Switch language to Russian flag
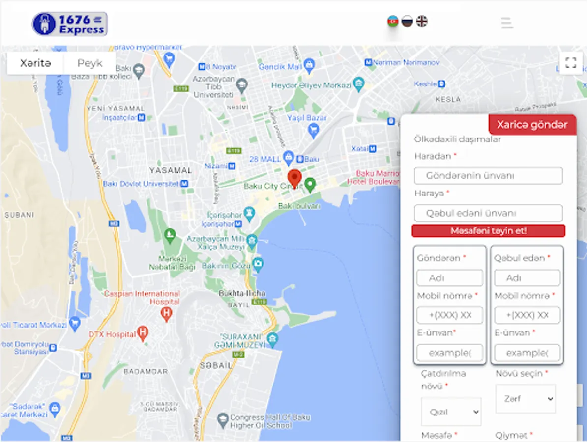 pos(407,21)
